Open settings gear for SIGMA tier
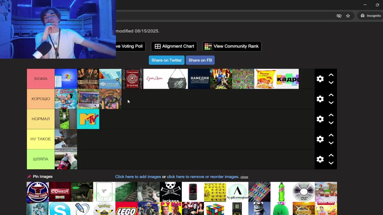 point(320,79)
